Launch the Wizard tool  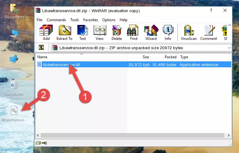(x=151, y=32)
